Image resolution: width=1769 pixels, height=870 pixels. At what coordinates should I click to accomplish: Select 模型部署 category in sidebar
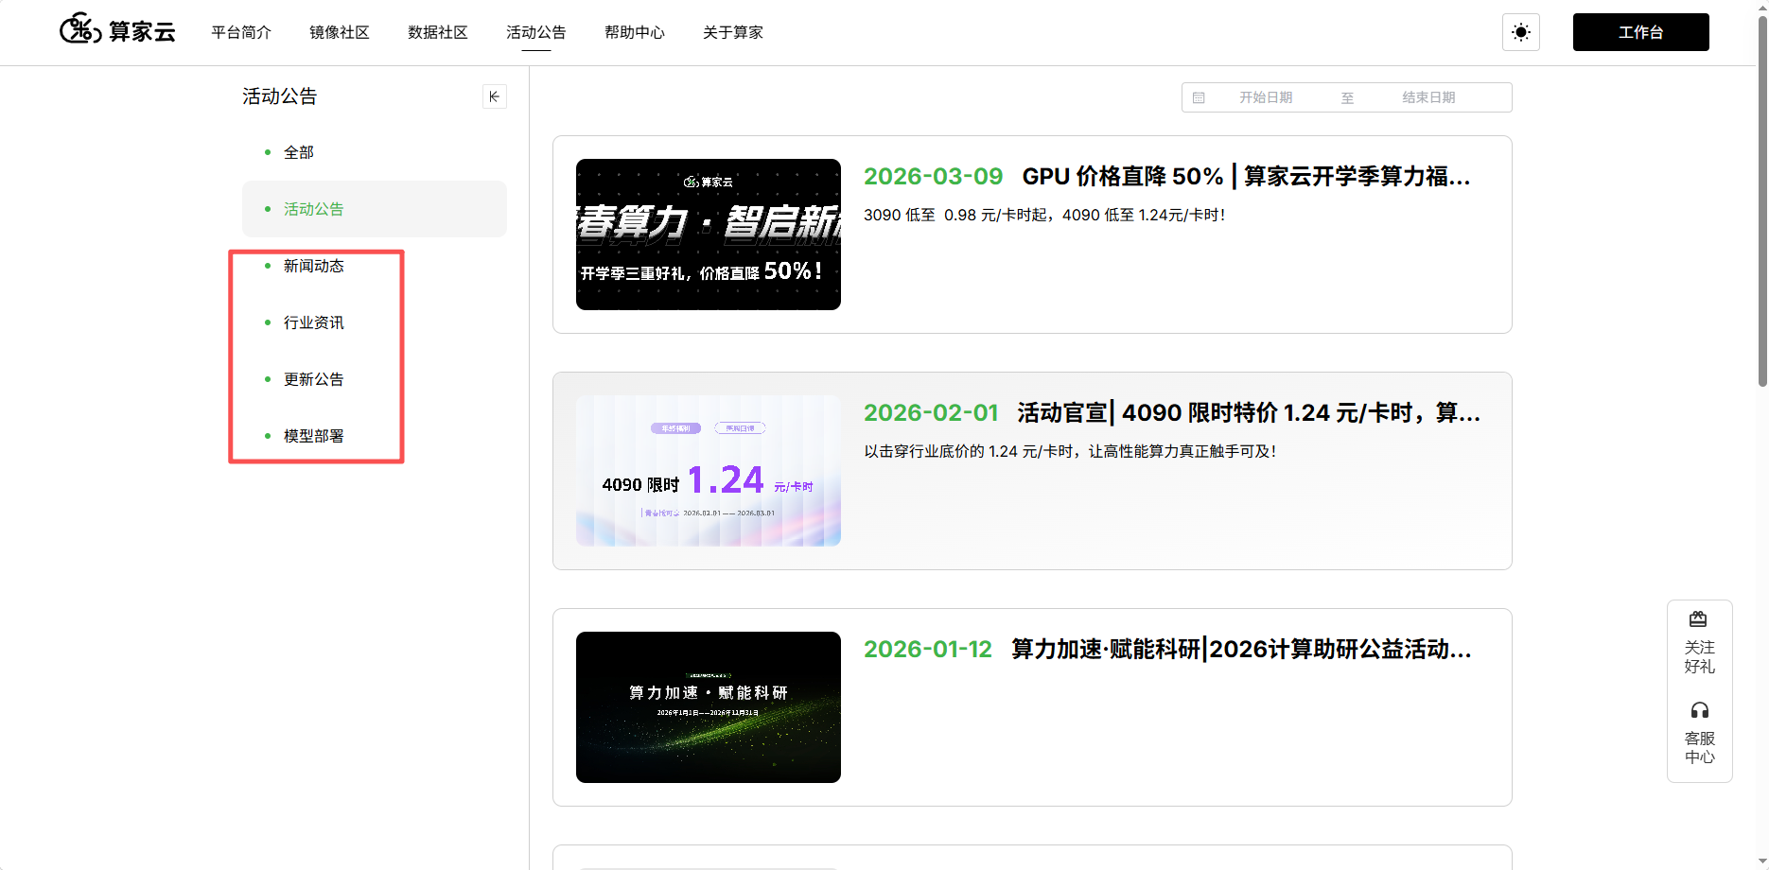pyautogui.click(x=375, y=436)
